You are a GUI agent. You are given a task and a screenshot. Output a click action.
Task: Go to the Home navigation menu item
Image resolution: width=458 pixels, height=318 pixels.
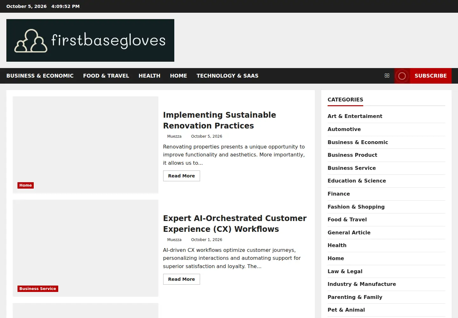[x=178, y=76]
